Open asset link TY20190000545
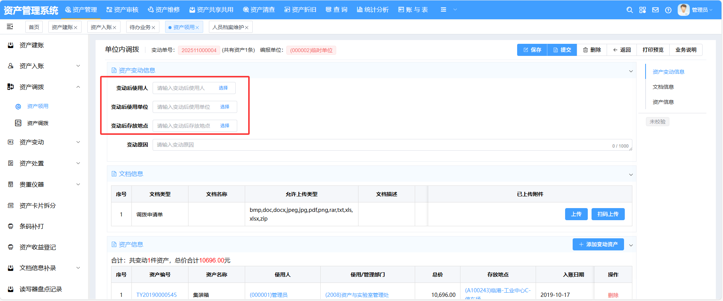The height and width of the screenshot is (301, 723). [x=156, y=295]
